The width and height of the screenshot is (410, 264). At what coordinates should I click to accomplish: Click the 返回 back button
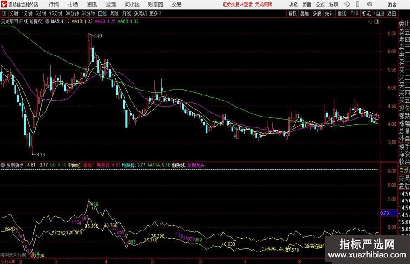tap(391, 13)
